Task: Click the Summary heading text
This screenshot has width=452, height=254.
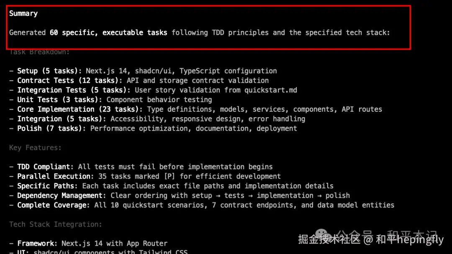Action: pos(23,13)
